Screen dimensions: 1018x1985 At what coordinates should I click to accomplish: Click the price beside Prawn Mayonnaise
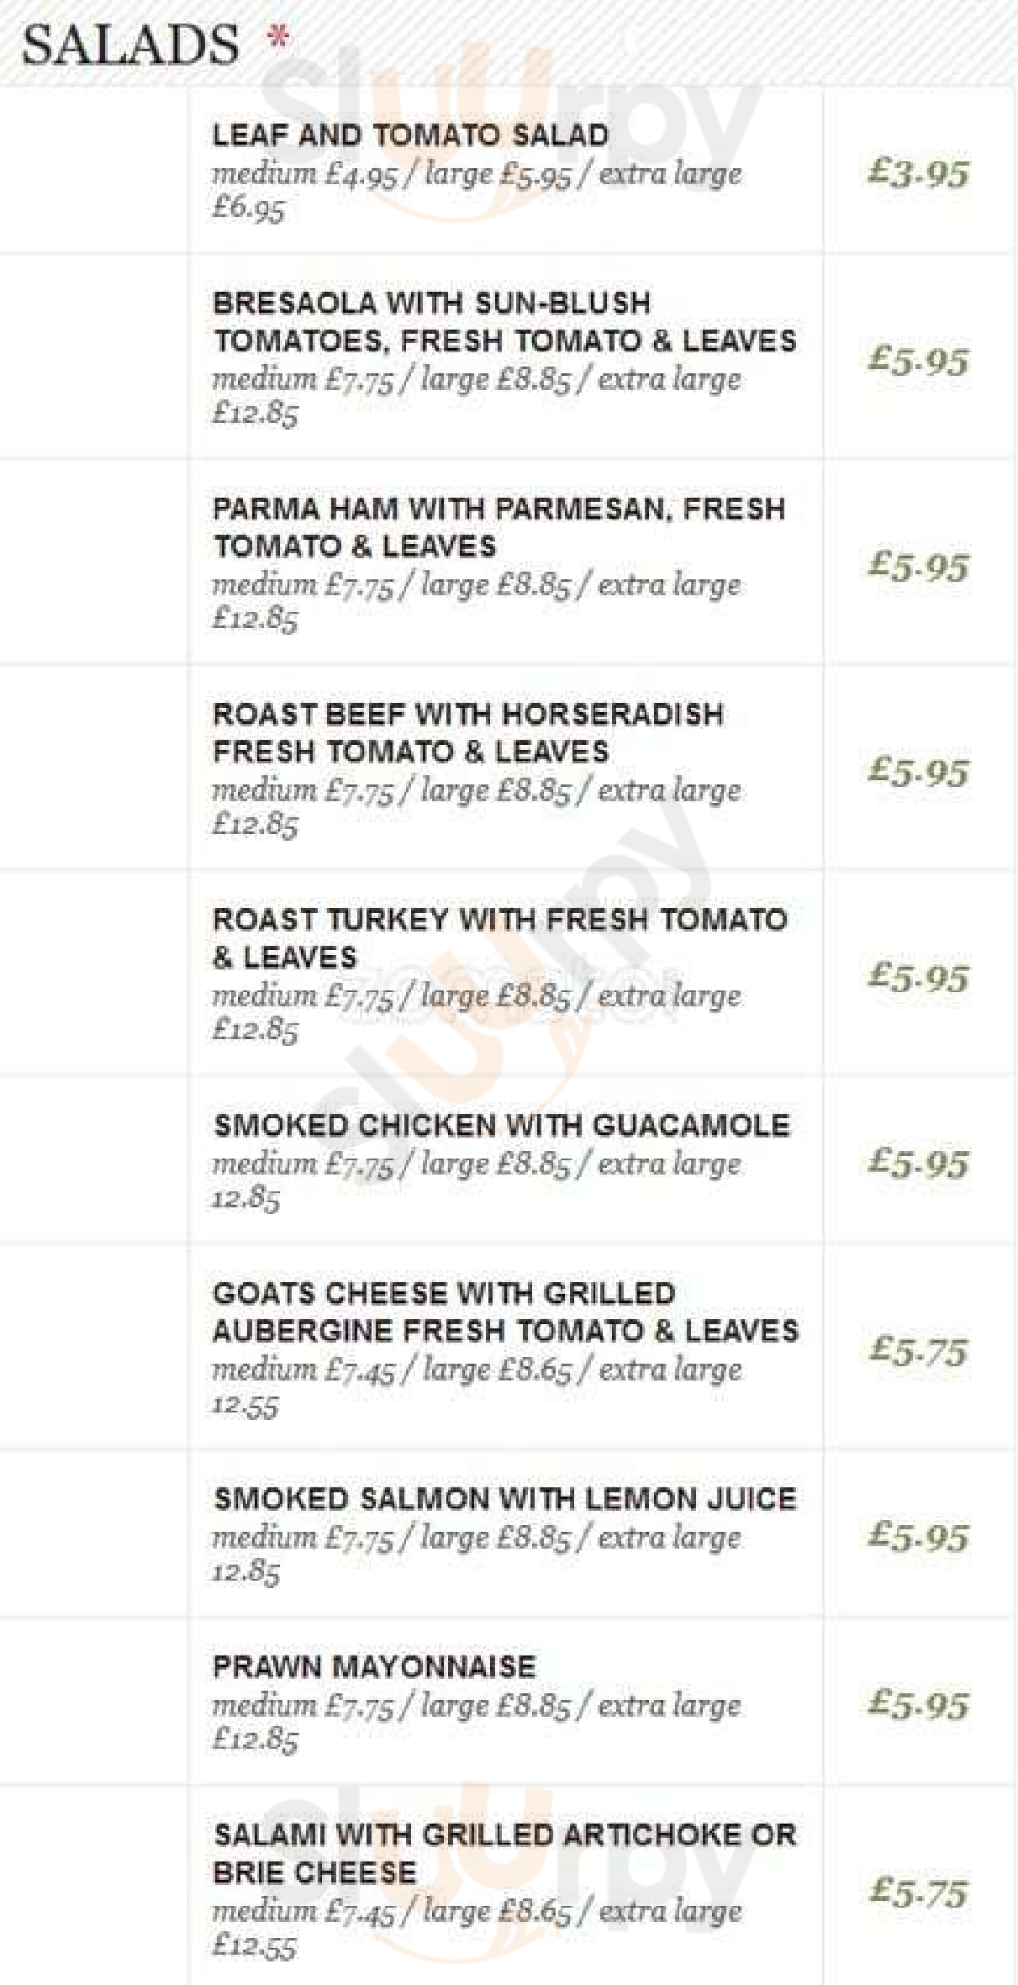click(x=918, y=1704)
